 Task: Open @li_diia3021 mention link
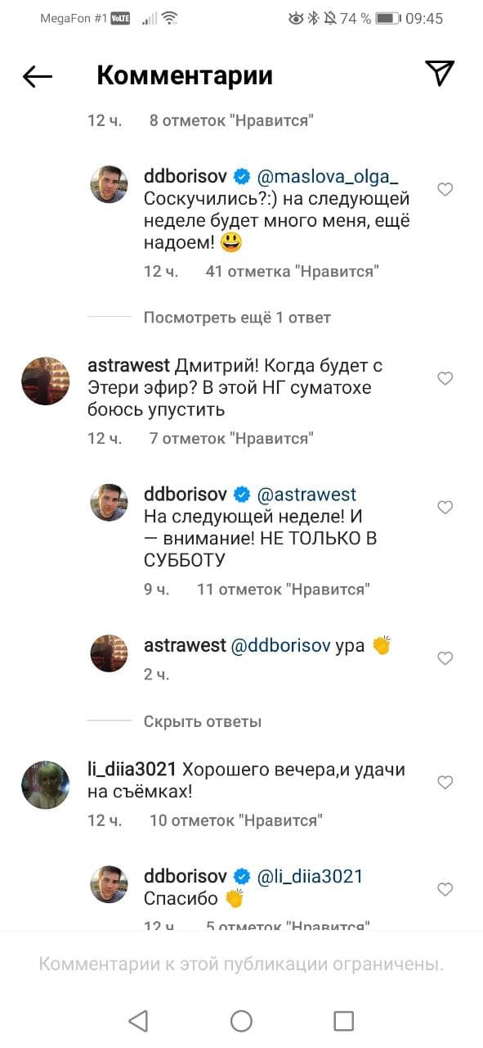pyautogui.click(x=310, y=876)
